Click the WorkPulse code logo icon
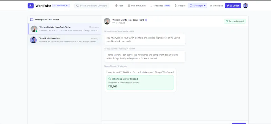 [30, 6]
